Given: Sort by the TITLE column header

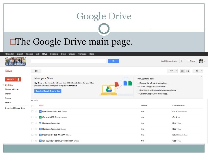Looking at the screenshot, I should coord(41,106).
